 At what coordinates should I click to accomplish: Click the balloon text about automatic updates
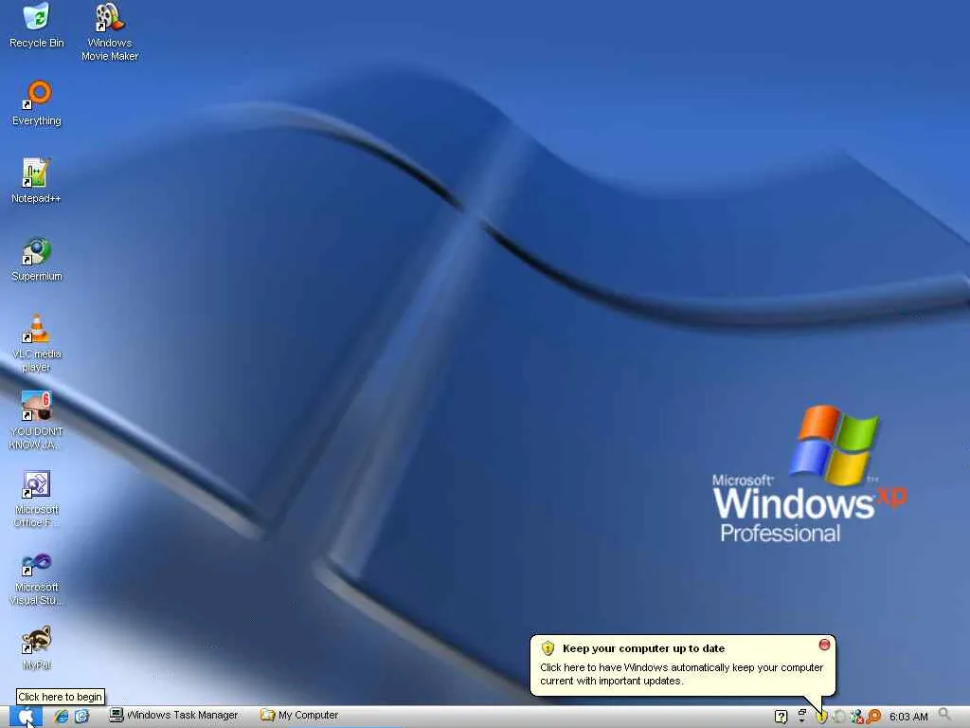point(681,674)
